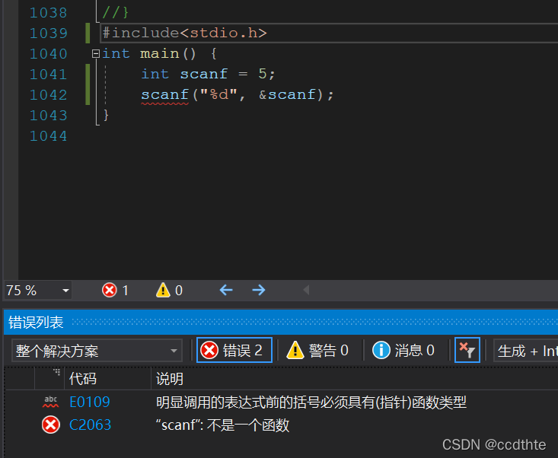Click the underlined scanf call on line 1042

[x=164, y=95]
